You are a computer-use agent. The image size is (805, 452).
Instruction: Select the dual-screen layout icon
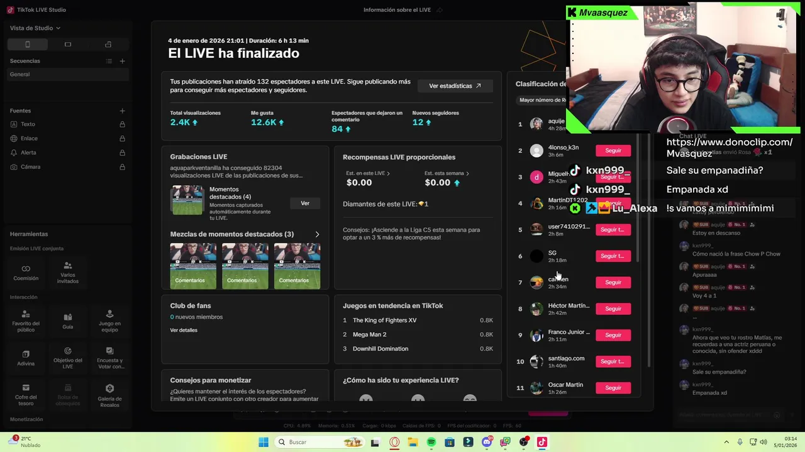(108, 45)
